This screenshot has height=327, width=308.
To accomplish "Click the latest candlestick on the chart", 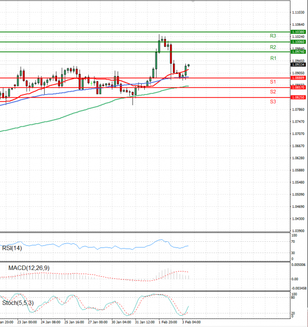I will (188, 66).
